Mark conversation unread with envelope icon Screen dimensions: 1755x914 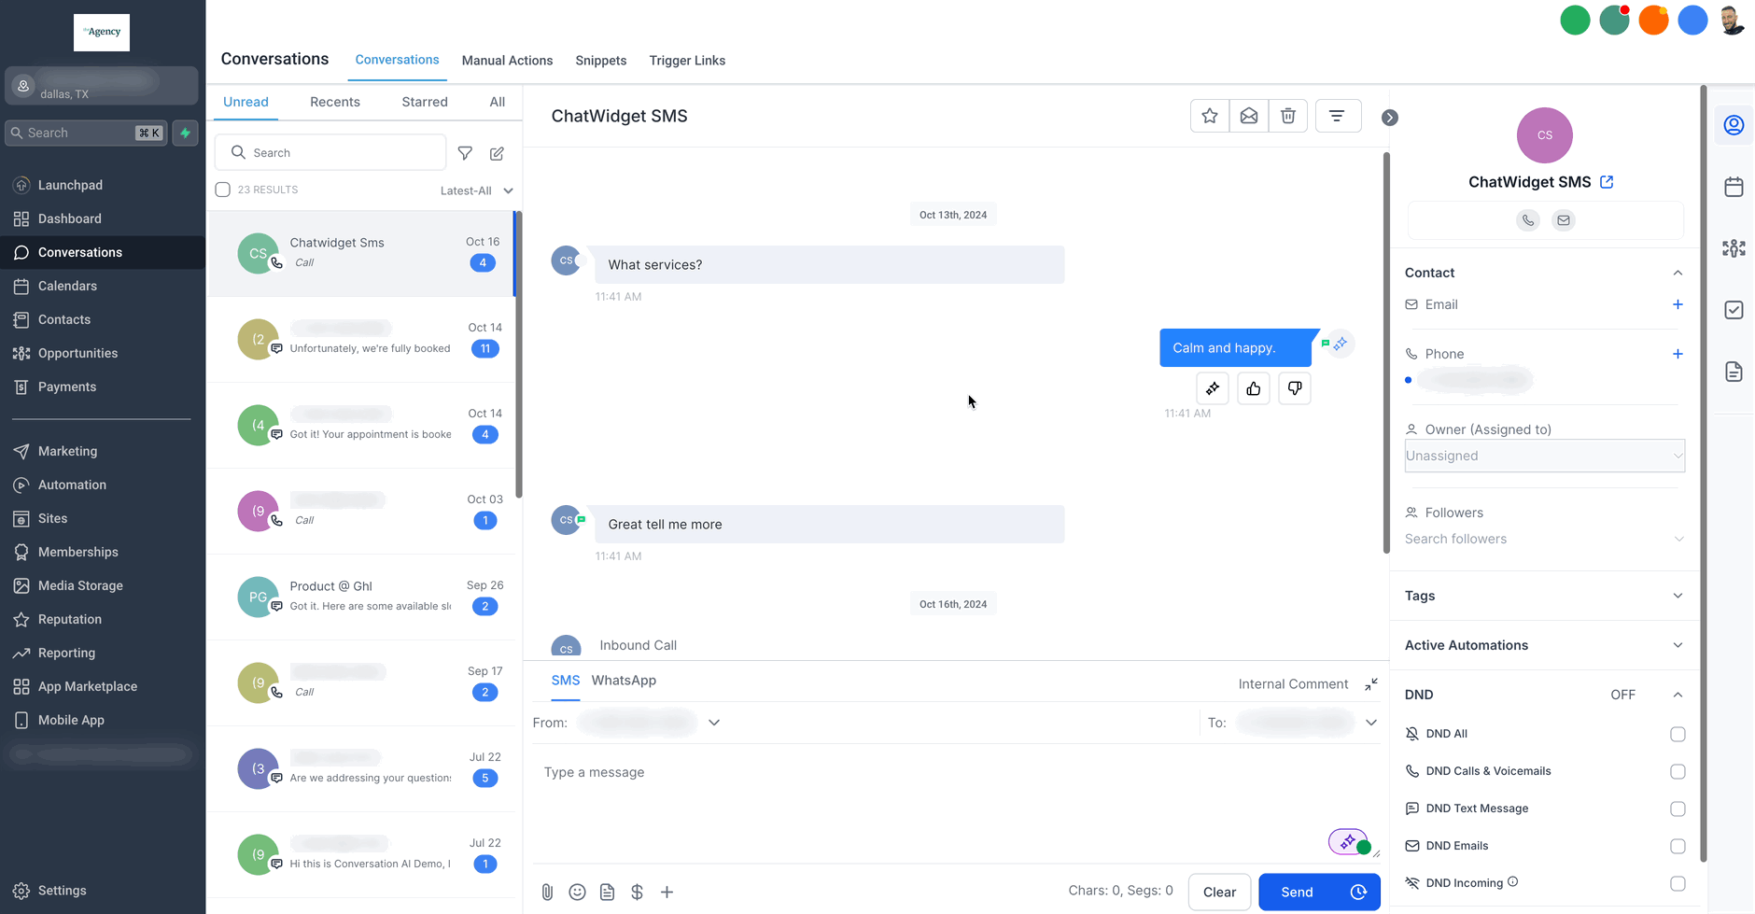coord(1249,116)
